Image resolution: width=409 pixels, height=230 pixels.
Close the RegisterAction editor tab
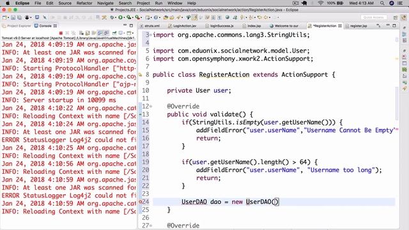340,26
